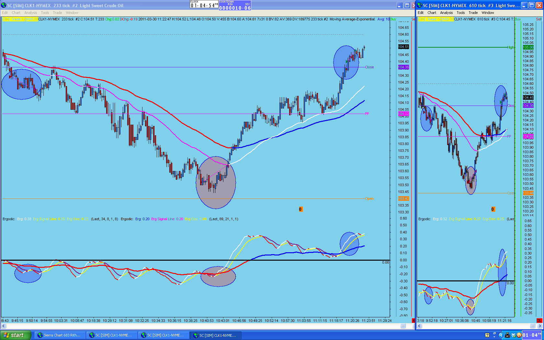Minimize the 233 tick chart window
The image size is (544, 340).
click(400, 6)
